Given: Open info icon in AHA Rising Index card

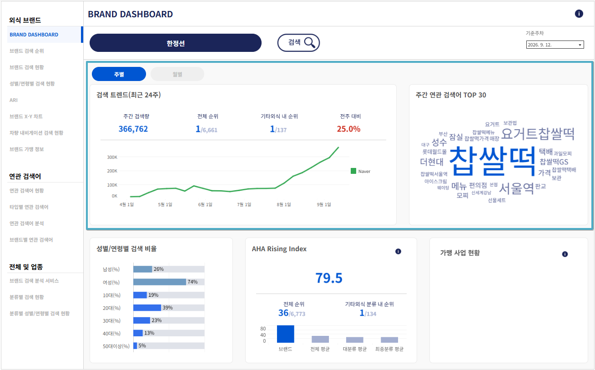Looking at the screenshot, I should tap(398, 251).
